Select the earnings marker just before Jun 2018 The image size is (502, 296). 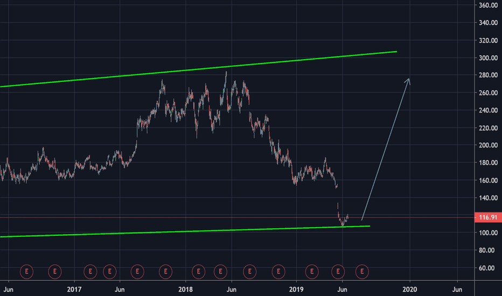[x=220, y=272]
